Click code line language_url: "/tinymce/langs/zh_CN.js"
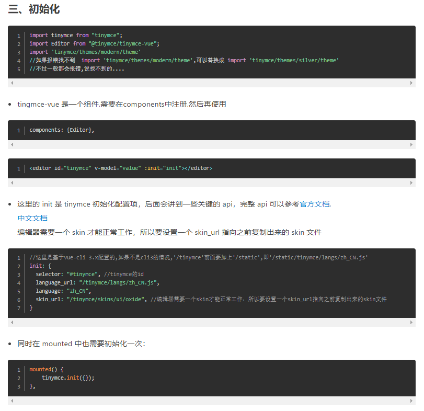Image resolution: width=424 pixels, height=411 pixels. (98, 282)
